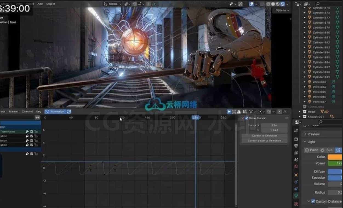343x208 pixels.
Task: Select Cylinder.880 in the outliner
Action: (x=321, y=33)
